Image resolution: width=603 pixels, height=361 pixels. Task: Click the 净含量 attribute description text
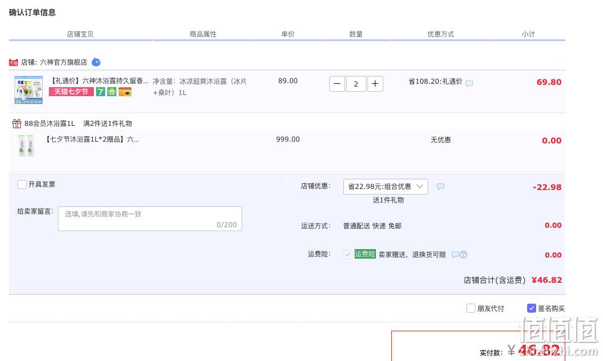(200, 87)
